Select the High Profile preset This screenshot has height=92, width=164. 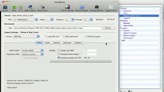point(128,26)
